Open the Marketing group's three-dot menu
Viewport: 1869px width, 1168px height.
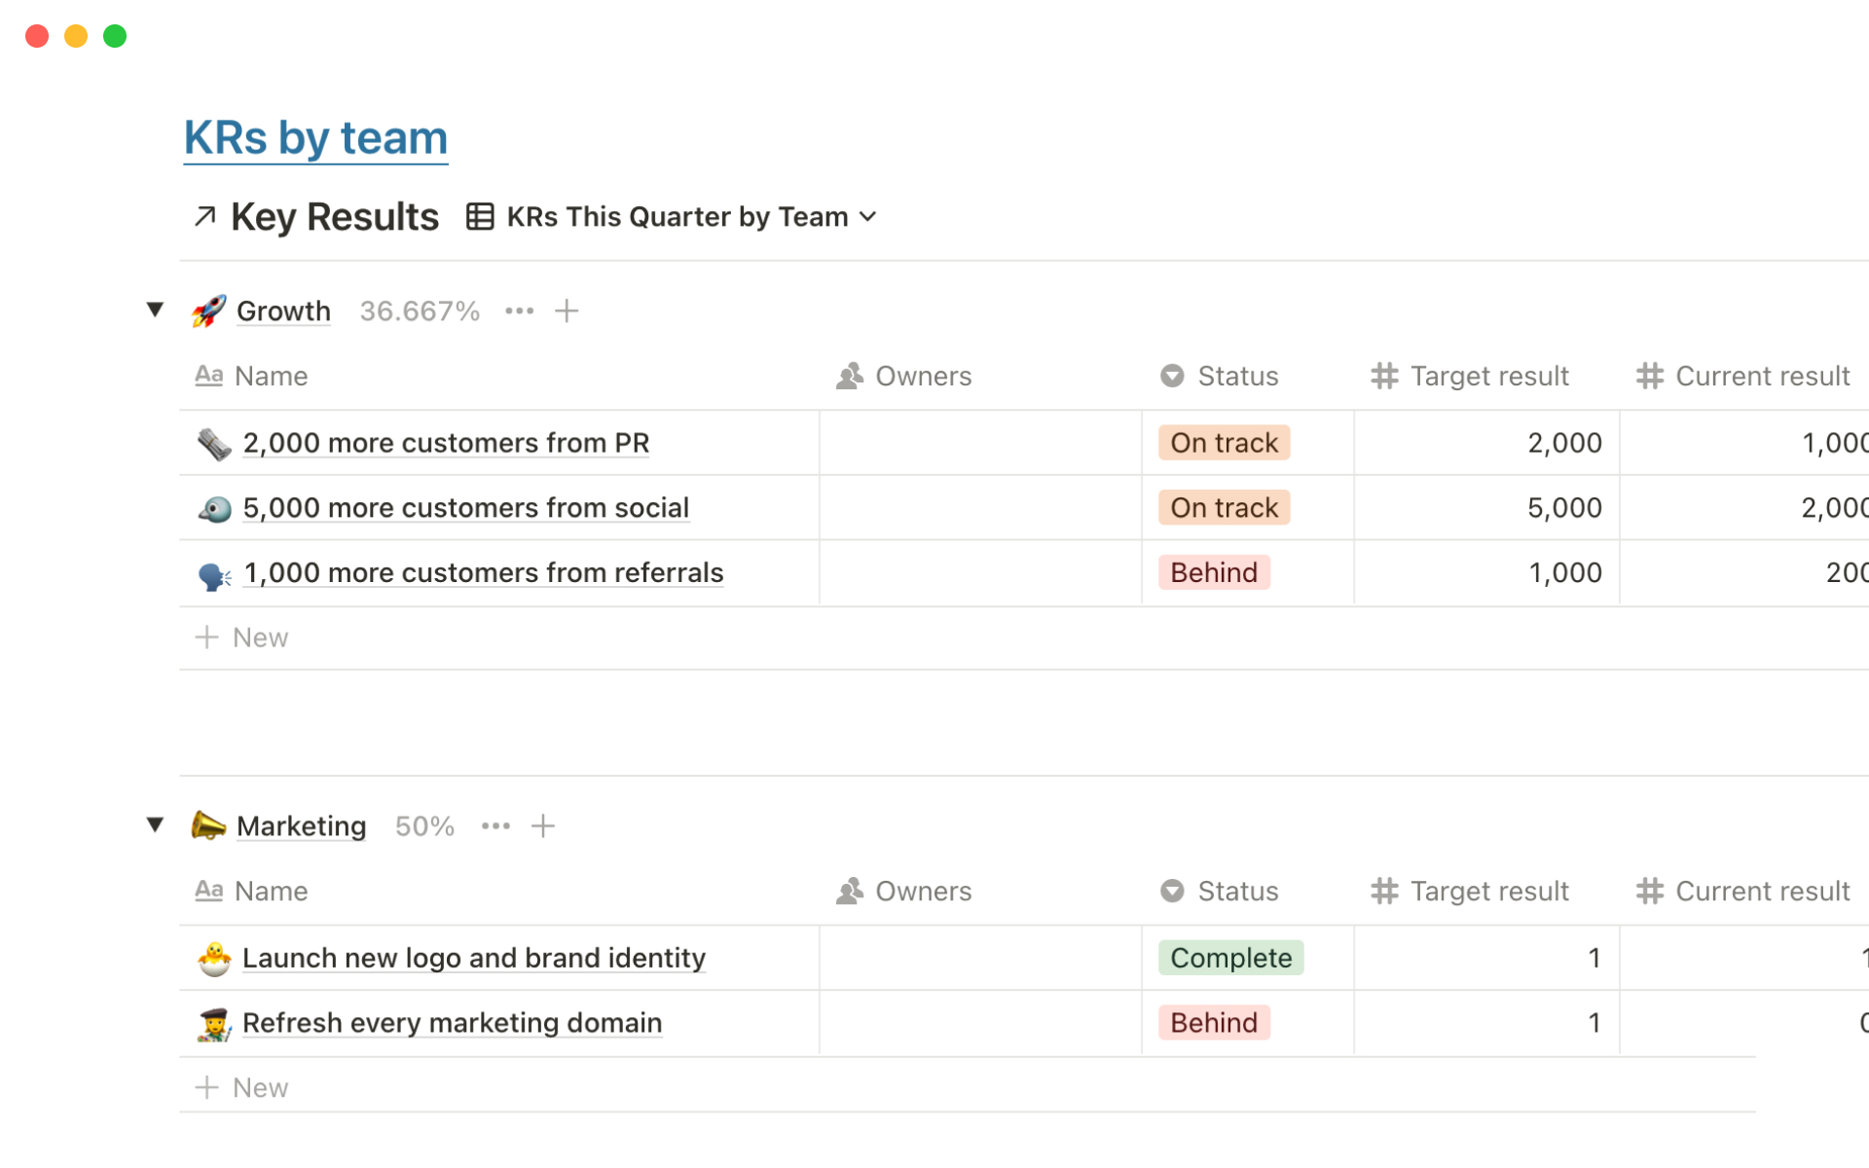pos(495,826)
